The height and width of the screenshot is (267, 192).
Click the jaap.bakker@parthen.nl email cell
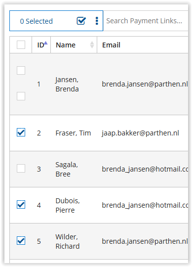point(140,133)
